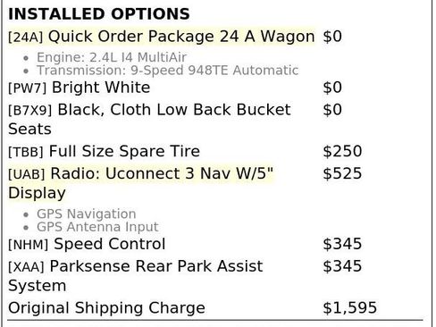Click Parksense Rear Park Assist option

[x=136, y=275]
